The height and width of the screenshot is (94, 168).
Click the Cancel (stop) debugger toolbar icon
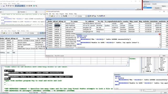[x=4, y=6]
